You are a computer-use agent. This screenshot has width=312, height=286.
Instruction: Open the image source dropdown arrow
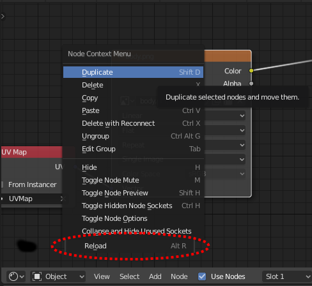242,160
